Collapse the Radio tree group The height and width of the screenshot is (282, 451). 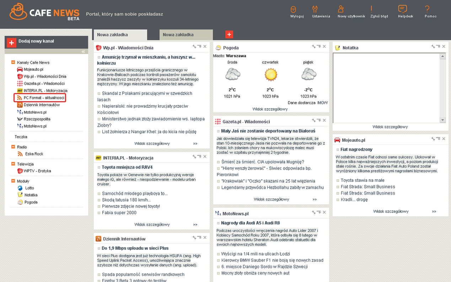pyautogui.click(x=13, y=147)
